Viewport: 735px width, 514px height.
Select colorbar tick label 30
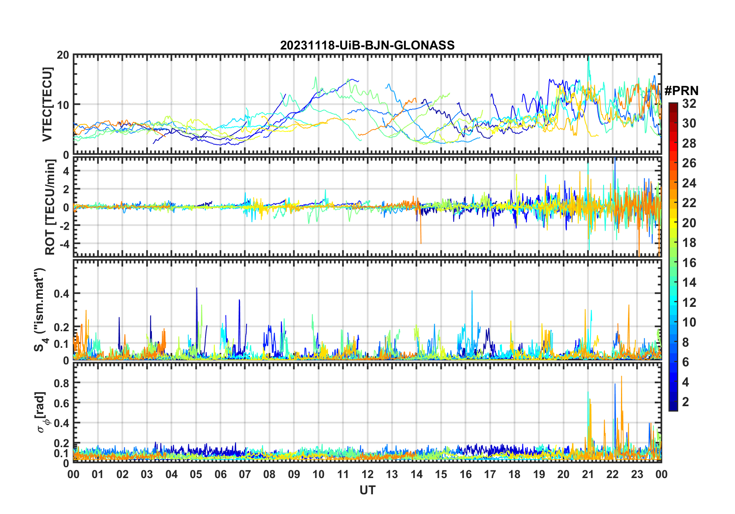(x=689, y=123)
